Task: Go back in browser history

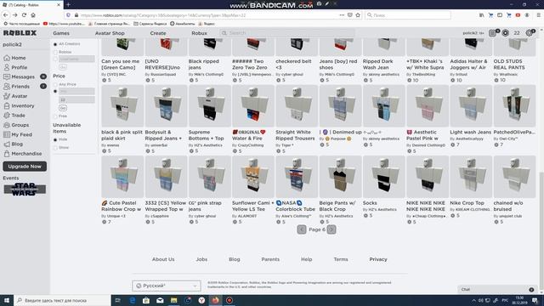Action: click(x=6, y=15)
